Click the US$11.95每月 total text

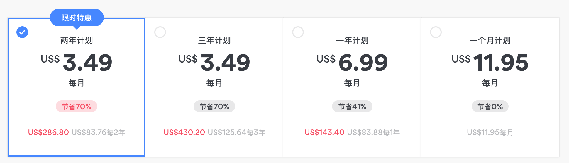click(490, 132)
